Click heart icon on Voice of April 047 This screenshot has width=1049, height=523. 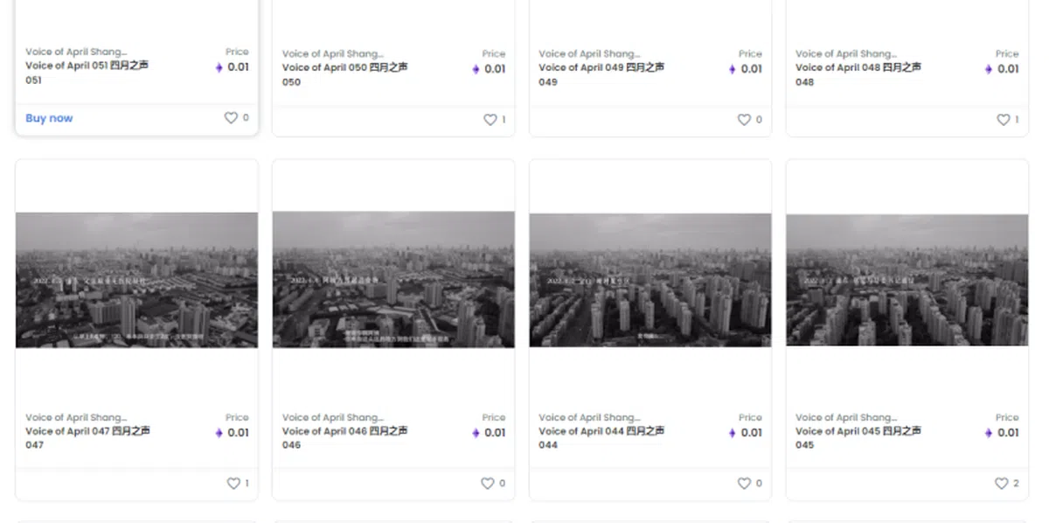[233, 484]
